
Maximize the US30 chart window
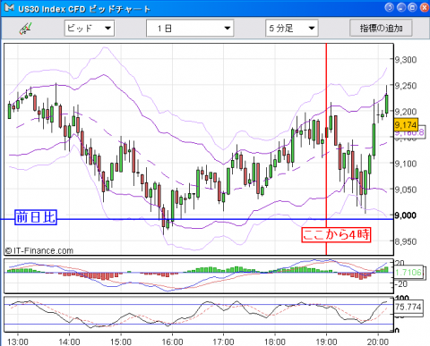click(413, 7)
